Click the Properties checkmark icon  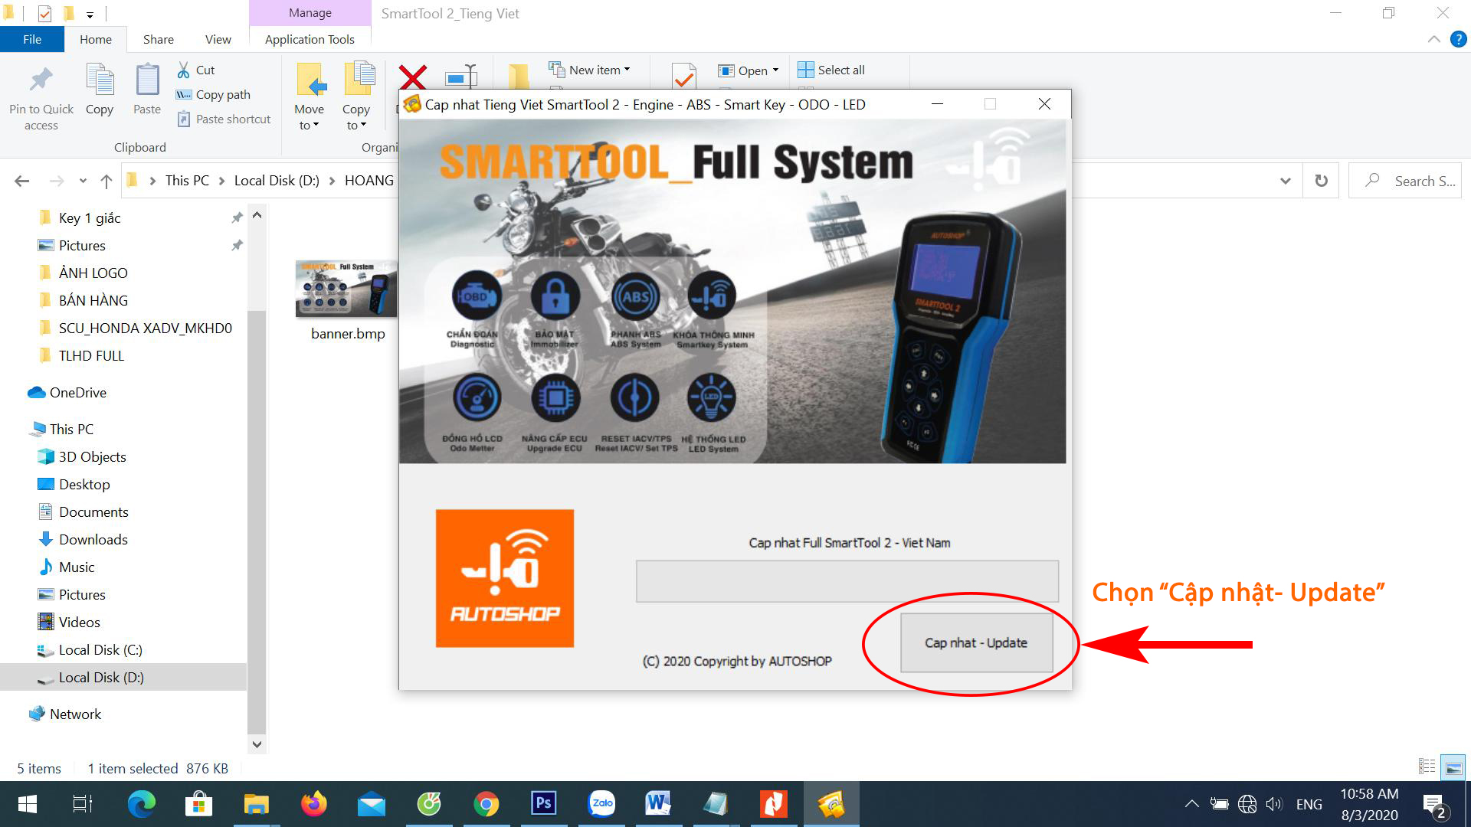[683, 76]
